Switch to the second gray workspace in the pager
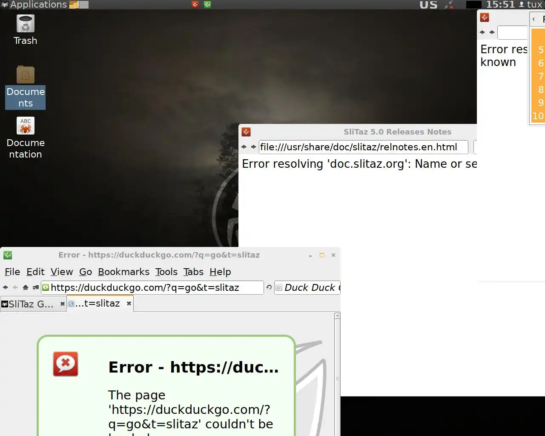 pyautogui.click(x=84, y=5)
